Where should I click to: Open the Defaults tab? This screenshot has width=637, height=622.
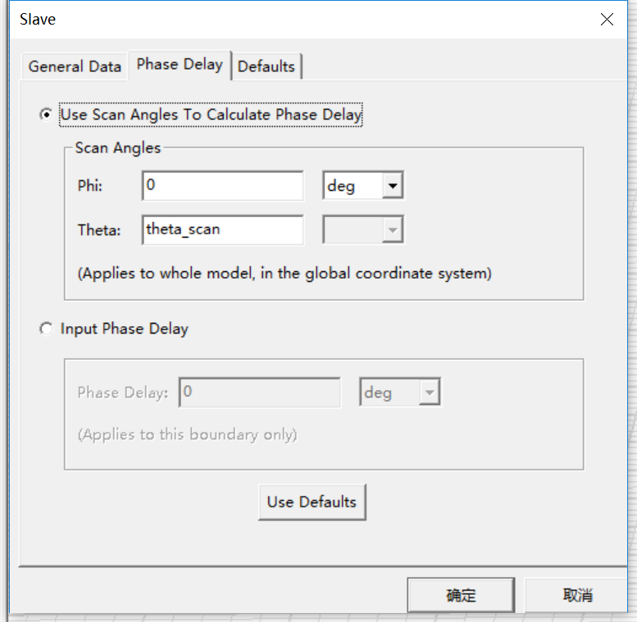click(266, 66)
